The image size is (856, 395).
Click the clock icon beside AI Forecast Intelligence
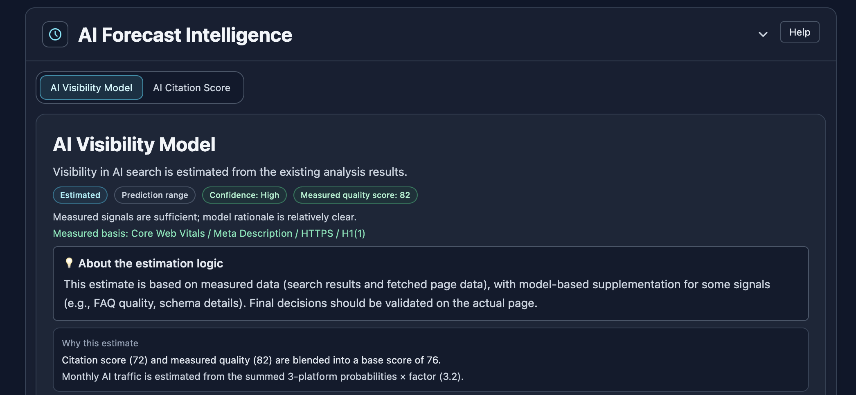(54, 34)
